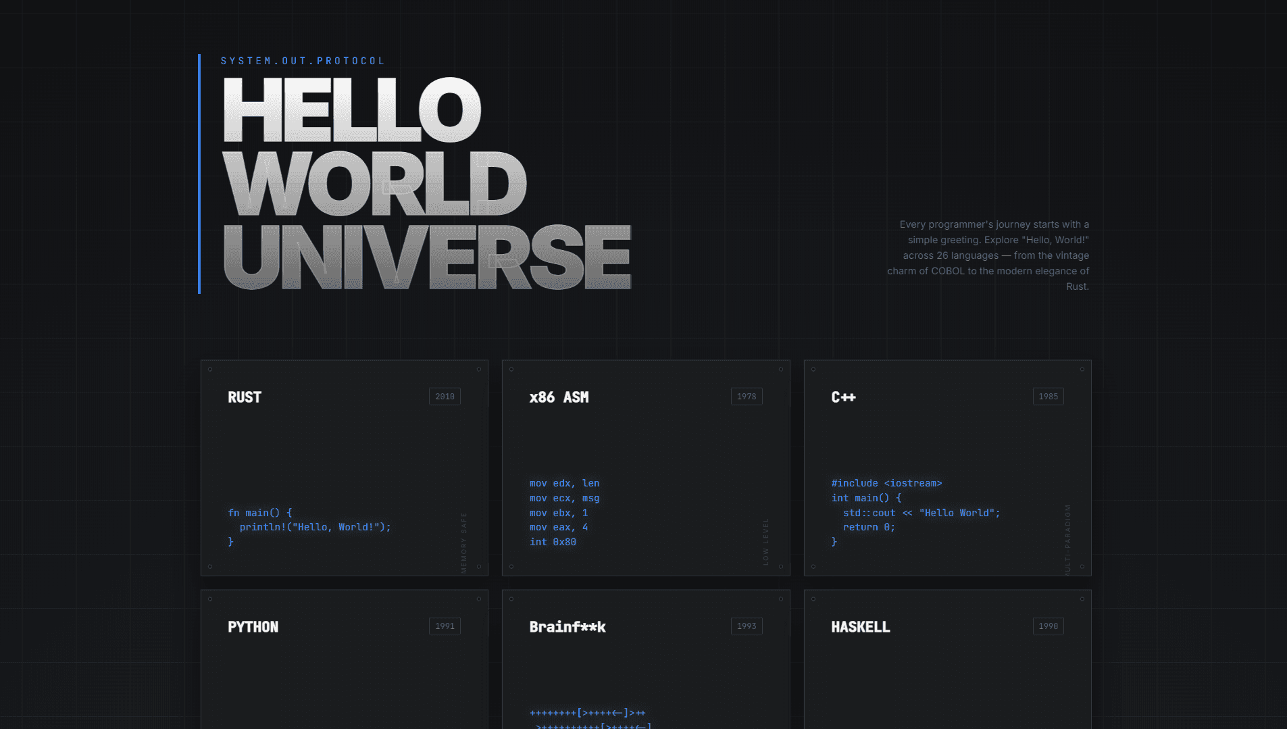
Task: Click the vertical MEMORY SAFE tag on the Rust card
Action: point(464,541)
